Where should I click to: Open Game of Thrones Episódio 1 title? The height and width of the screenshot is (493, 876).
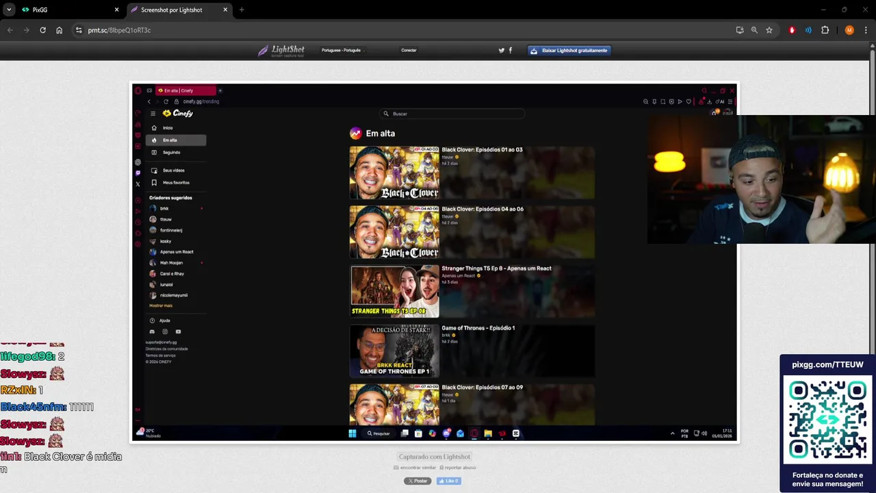pyautogui.click(x=478, y=328)
